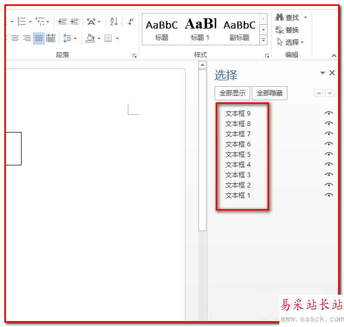This screenshot has height=327, width=344.
Task: Click the Find binoculars button
Action: (x=287, y=17)
